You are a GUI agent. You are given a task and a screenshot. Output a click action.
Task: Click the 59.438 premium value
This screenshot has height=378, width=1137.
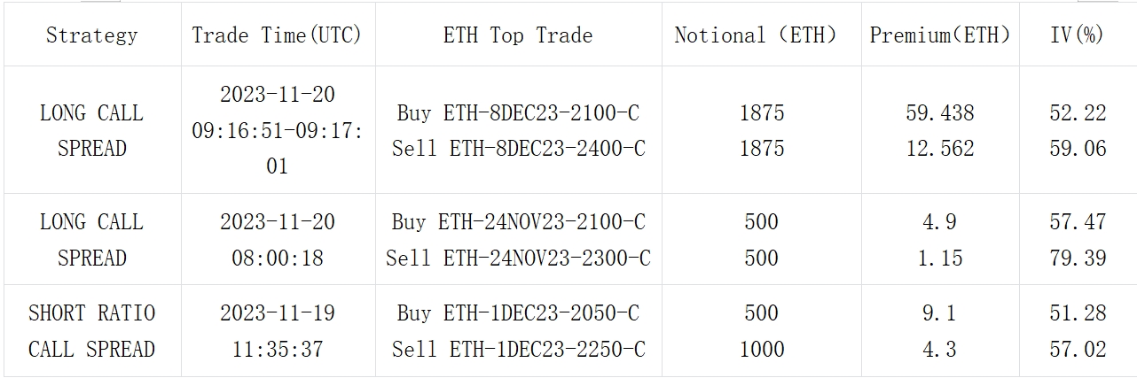(940, 113)
